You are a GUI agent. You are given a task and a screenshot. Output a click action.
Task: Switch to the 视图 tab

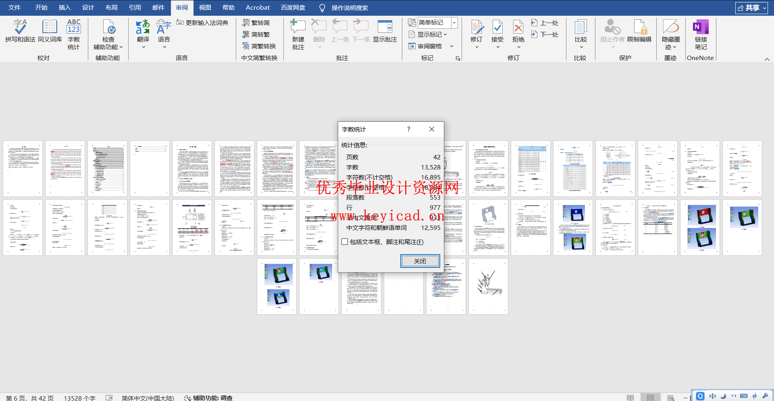tap(205, 8)
